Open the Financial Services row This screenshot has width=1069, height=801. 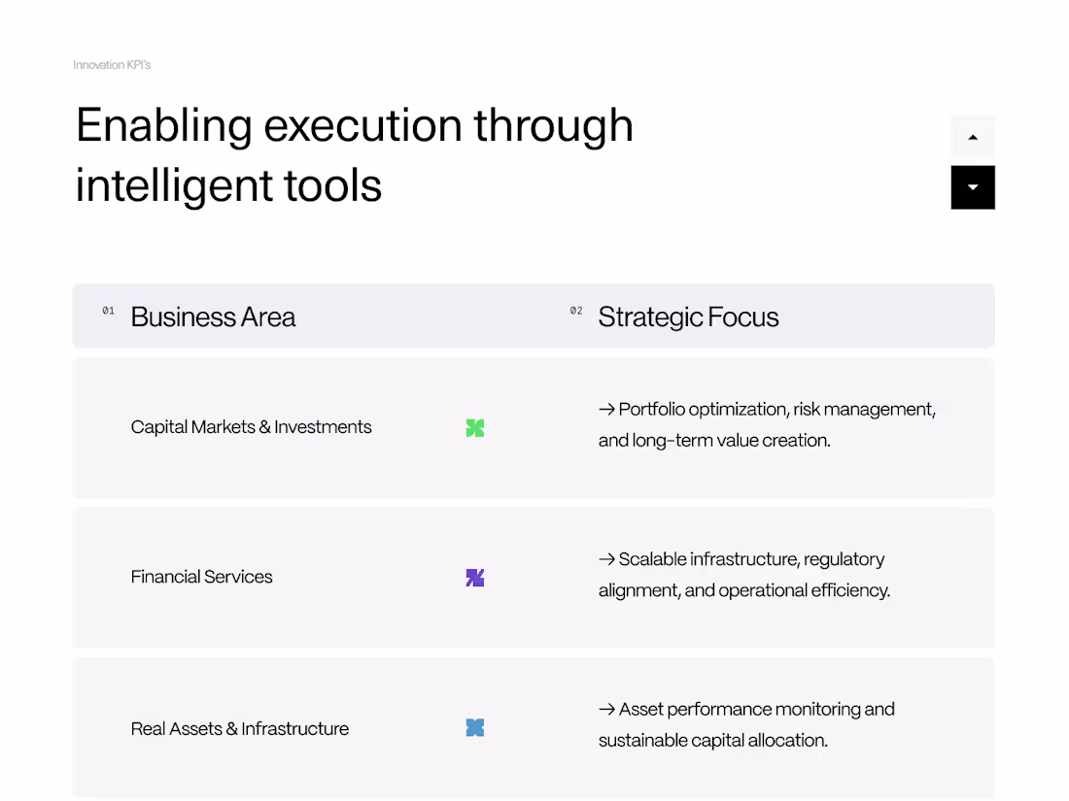point(201,577)
